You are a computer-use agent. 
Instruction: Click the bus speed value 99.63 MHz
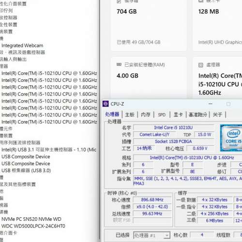[152, 213]
